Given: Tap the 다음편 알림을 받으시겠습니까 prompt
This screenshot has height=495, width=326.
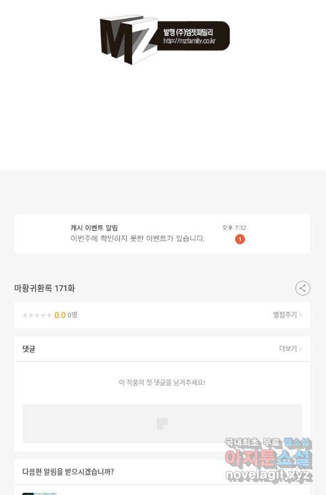Looking at the screenshot, I should click(68, 472).
